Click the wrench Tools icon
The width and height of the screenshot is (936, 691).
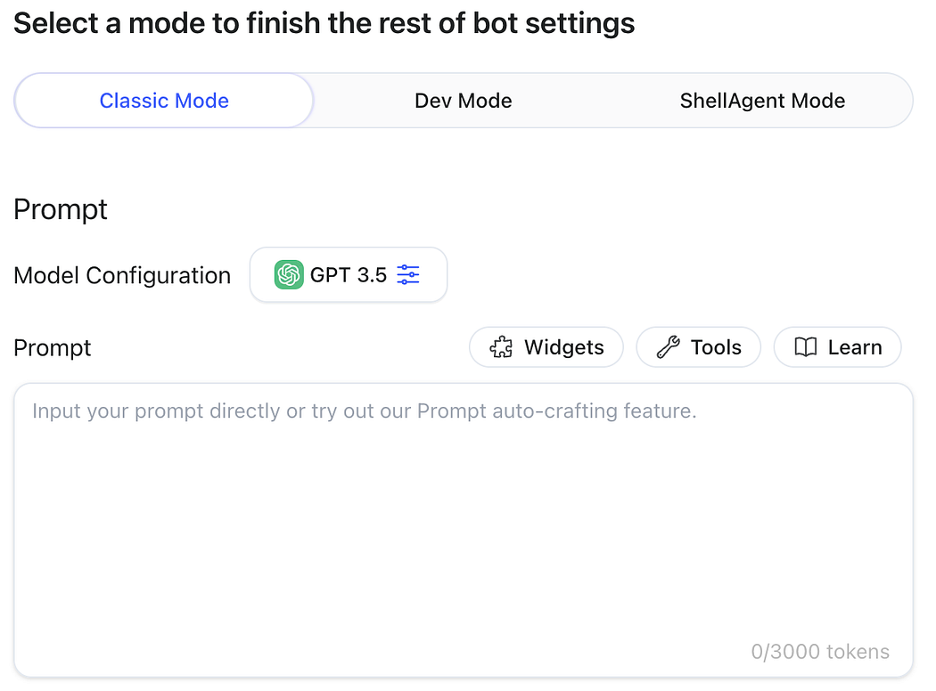click(x=669, y=347)
